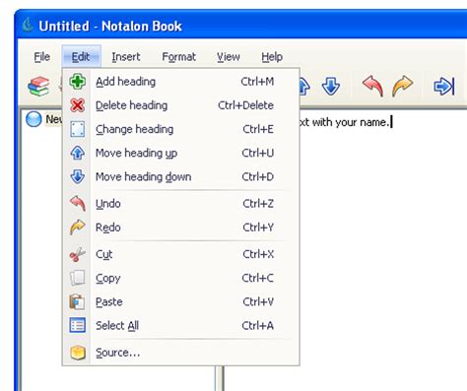Select Change heading menu entry

pyautogui.click(x=181, y=129)
